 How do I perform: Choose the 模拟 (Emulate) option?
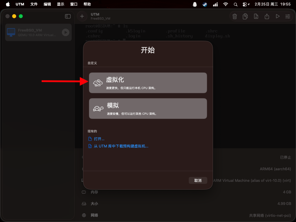[148, 109]
